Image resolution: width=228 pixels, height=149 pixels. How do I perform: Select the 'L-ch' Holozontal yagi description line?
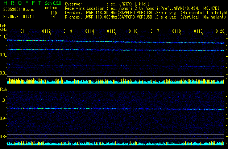(x=146, y=13)
